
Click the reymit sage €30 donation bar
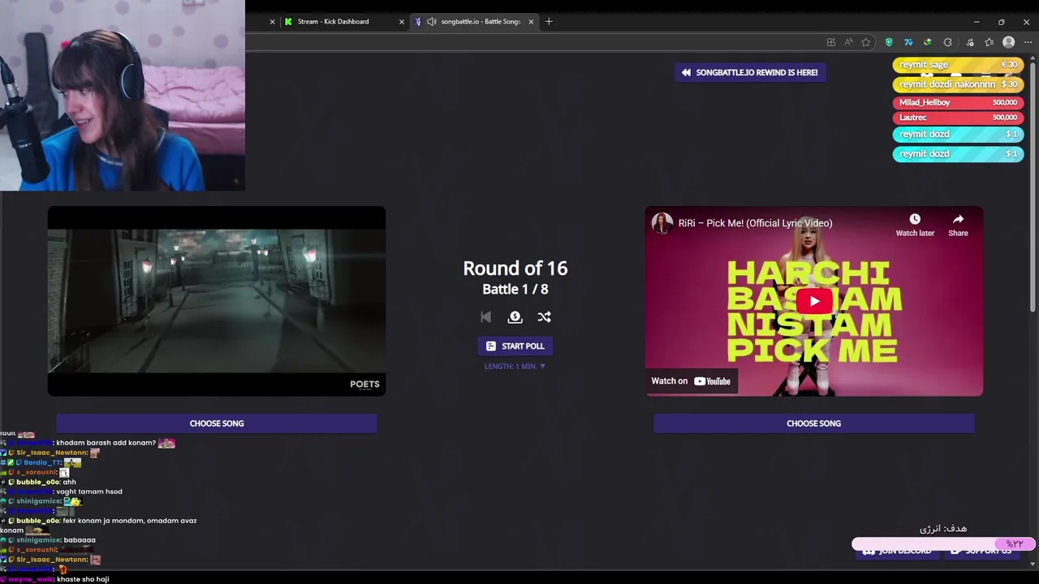click(958, 65)
